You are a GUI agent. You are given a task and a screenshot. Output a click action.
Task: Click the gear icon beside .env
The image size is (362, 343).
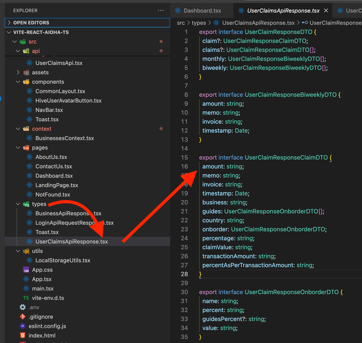coord(23,307)
